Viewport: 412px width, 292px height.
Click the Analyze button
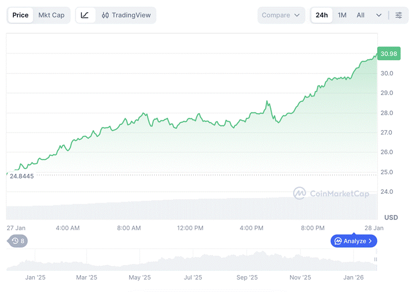coord(354,241)
